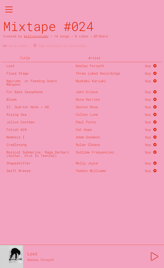Open Bandcamp icon for Bloom
The image size is (164, 268).
click(155, 100)
